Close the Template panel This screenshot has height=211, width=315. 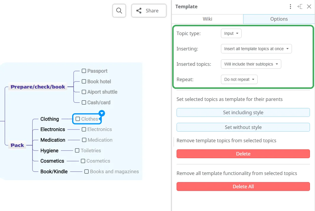pos(309,6)
